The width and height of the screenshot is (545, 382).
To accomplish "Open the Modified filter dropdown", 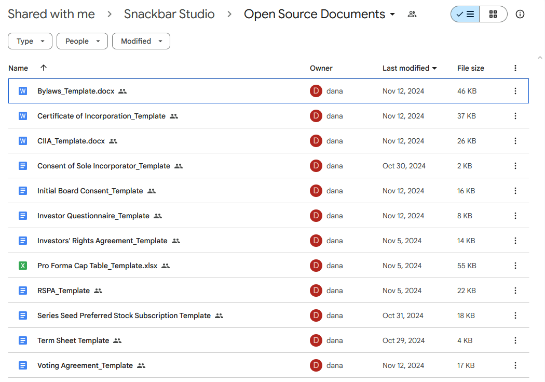I will click(141, 41).
